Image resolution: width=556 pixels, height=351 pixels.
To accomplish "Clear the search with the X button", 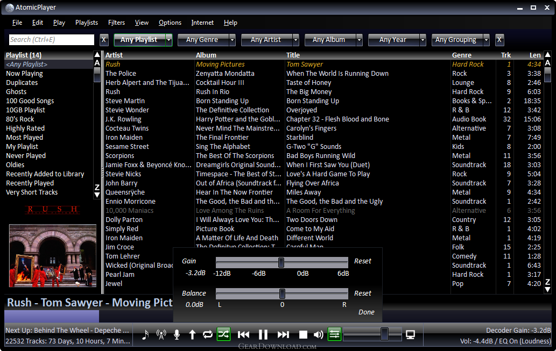I will 103,40.
